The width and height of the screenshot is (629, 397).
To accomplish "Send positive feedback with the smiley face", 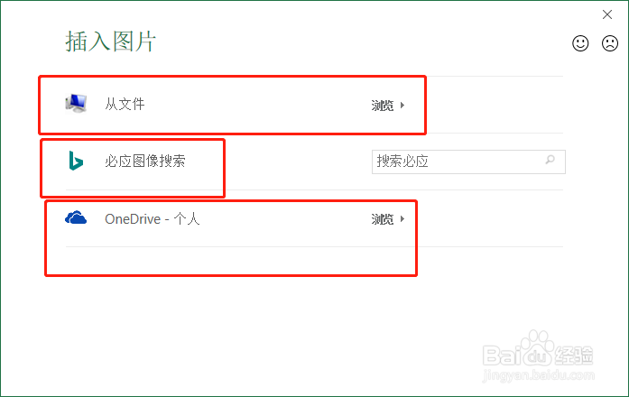I will pyautogui.click(x=581, y=43).
